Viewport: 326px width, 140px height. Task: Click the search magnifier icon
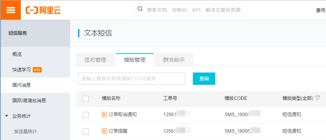140,9
